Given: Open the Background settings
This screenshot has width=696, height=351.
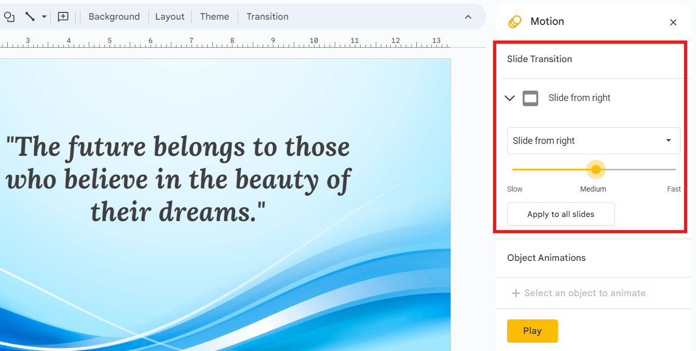Looking at the screenshot, I should point(114,17).
